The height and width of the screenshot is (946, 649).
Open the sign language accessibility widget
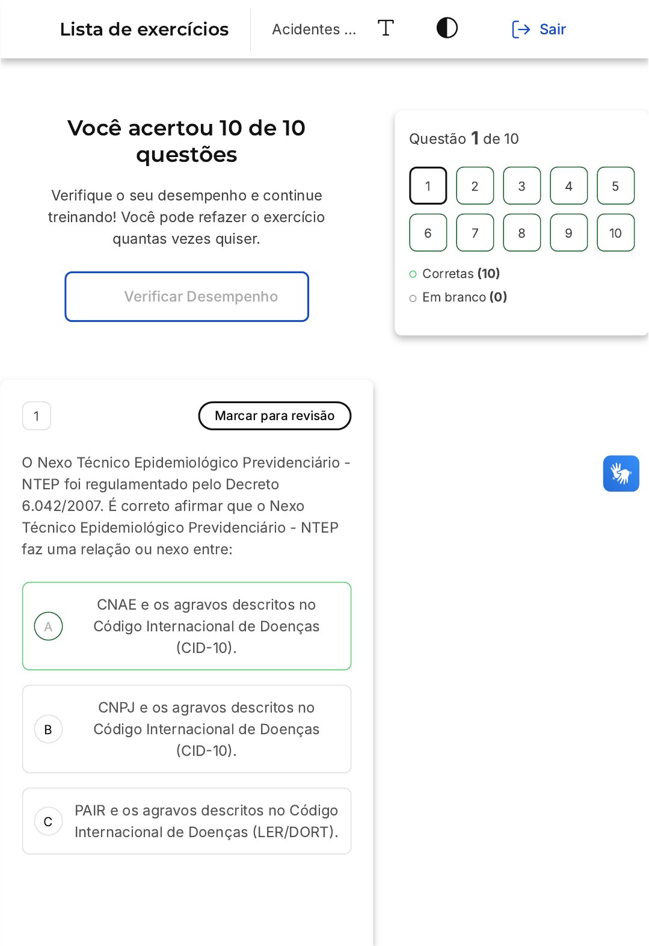[621, 474]
